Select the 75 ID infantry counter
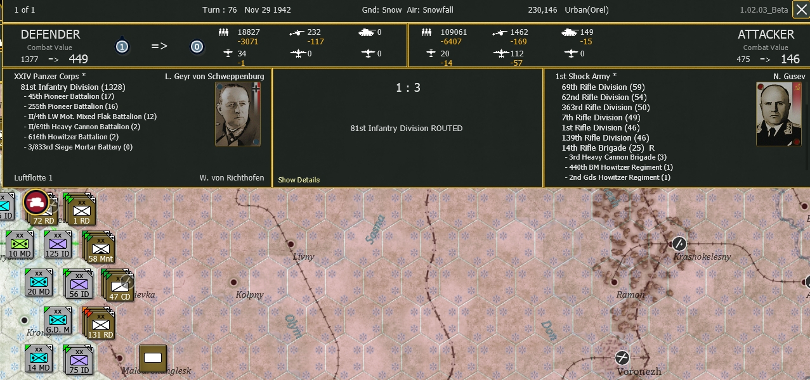 tap(77, 359)
